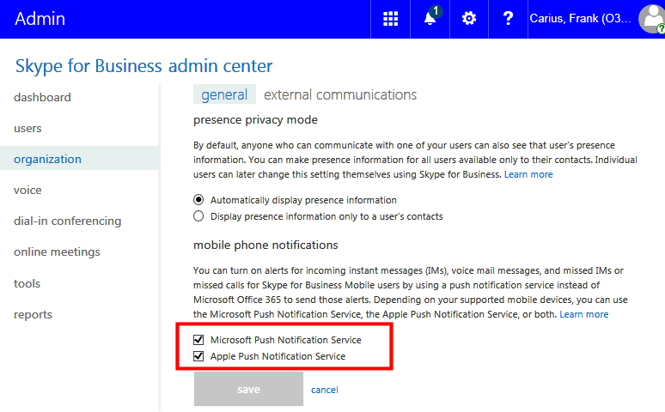Uncheck Apple Push Notification Service

198,356
